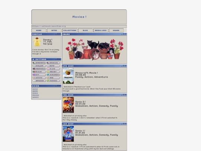Click the green PSYCHOTIC ID badge

coord(53,81)
